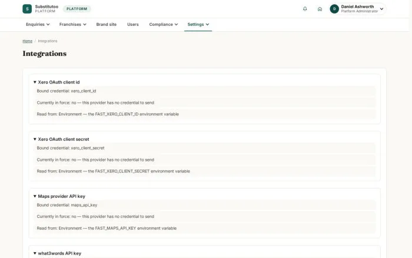Image resolution: width=412 pixels, height=258 pixels.
Task: Go to Brand site
Action: [x=106, y=25]
